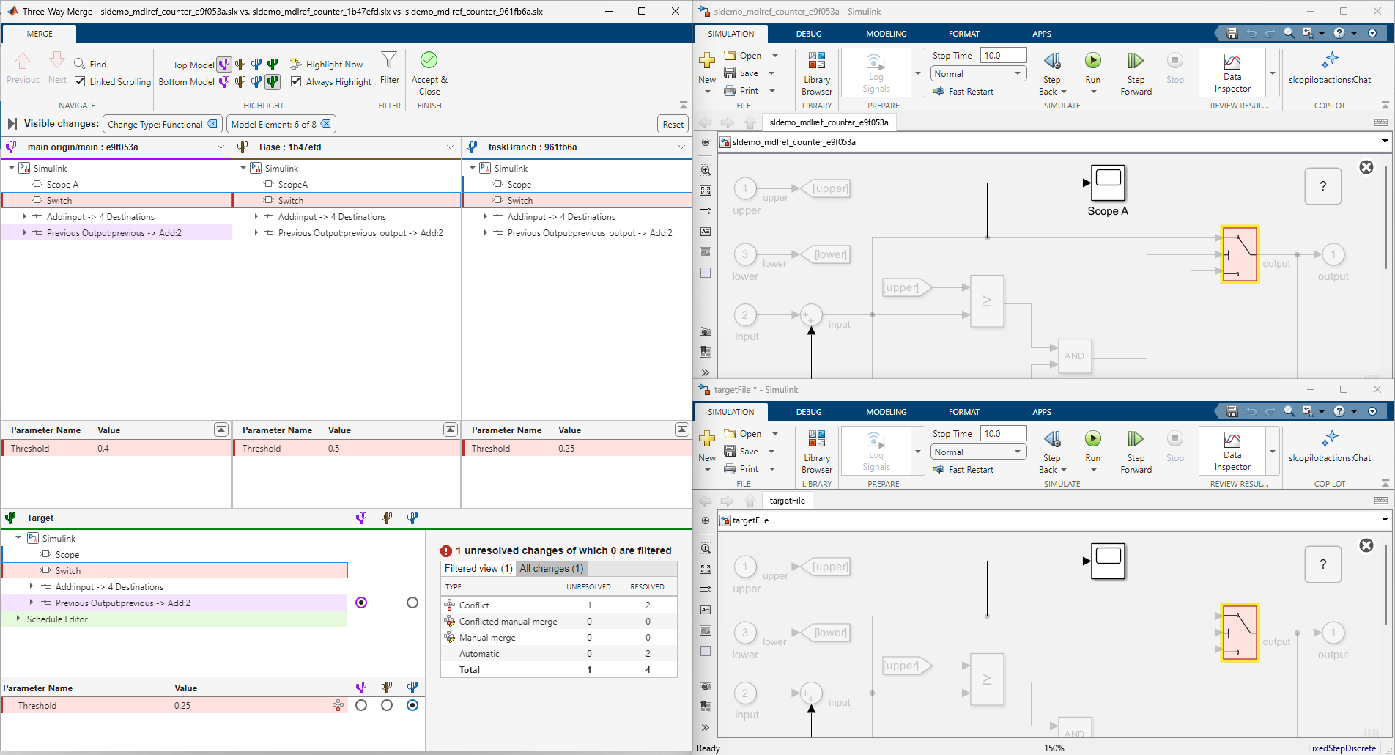Toggle Always Highlight checkbox
The image size is (1395, 755).
coord(296,81)
